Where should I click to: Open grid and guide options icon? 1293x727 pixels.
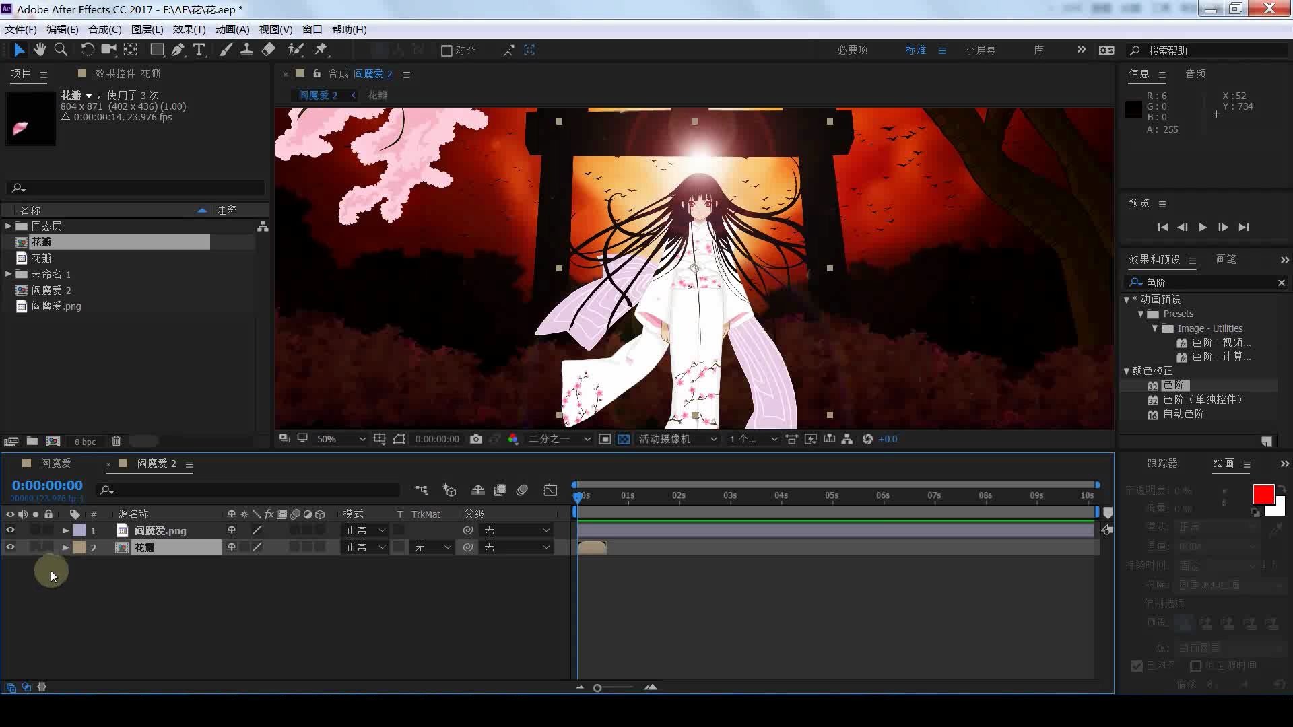click(x=380, y=439)
